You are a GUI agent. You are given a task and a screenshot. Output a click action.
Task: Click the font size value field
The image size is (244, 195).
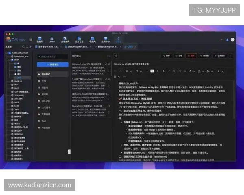click(152, 71)
